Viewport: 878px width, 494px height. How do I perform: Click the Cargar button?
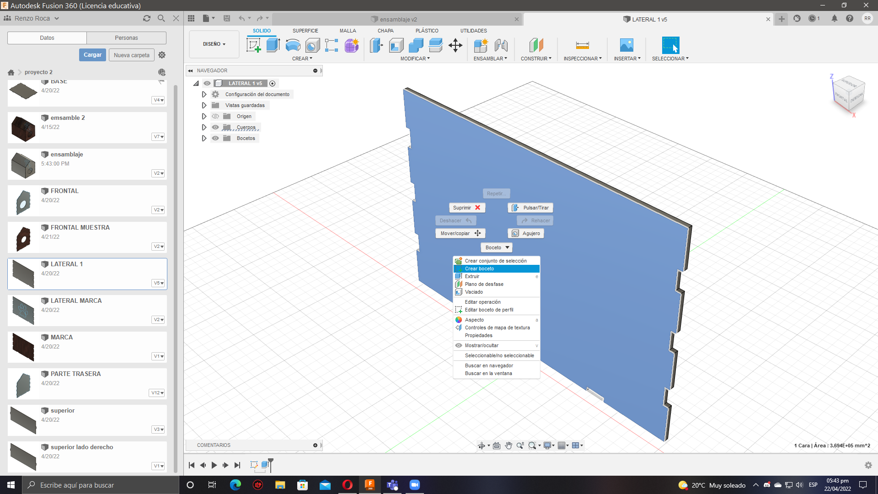93,55
